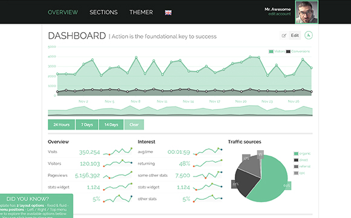This screenshot has height=218, width=351.
Task: Click the Visitors sparkline chart
Action: [117, 163]
